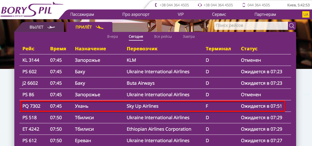Screen dimensions: 312x146
Task: Switch language with UA button
Action: (306, 15)
